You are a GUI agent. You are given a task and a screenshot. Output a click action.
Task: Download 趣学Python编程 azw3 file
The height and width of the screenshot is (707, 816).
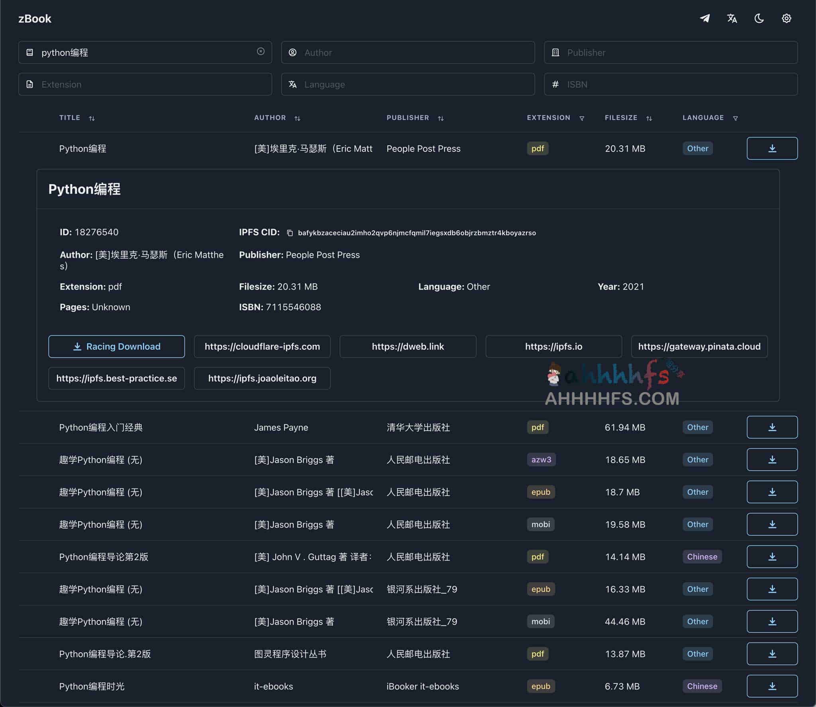click(772, 459)
